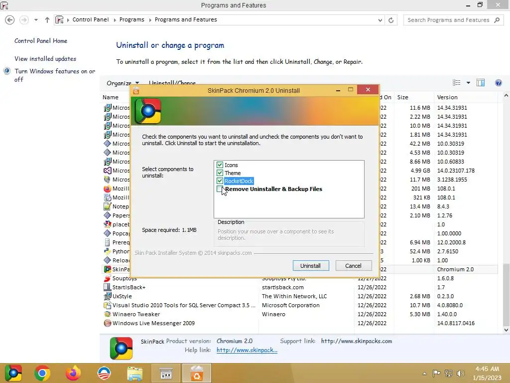The width and height of the screenshot is (510, 383).
Task: Switch to Programs and Features taskbar button
Action: [x=166, y=373]
